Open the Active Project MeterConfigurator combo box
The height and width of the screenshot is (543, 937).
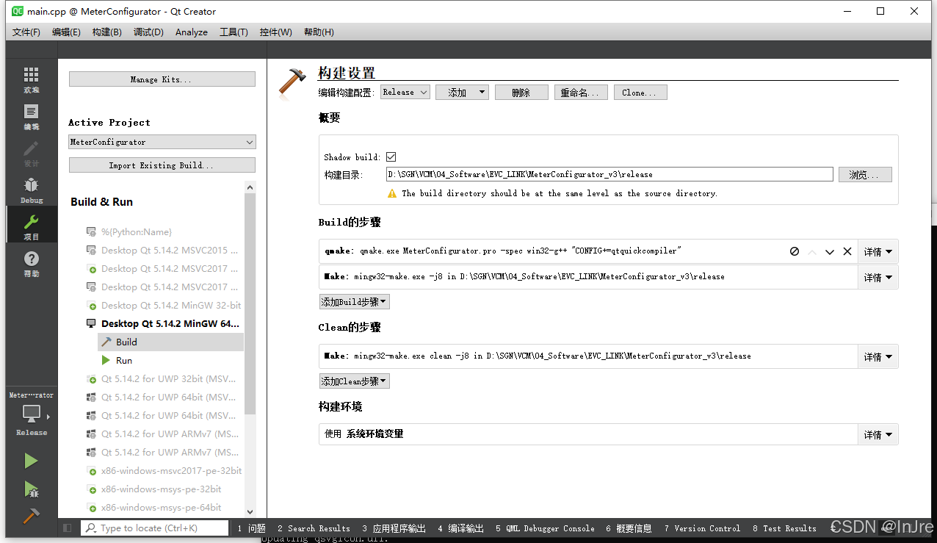tap(162, 142)
